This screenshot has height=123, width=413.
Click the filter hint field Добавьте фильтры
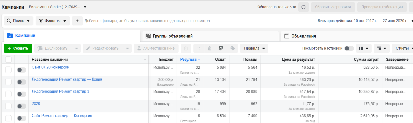(x=147, y=21)
